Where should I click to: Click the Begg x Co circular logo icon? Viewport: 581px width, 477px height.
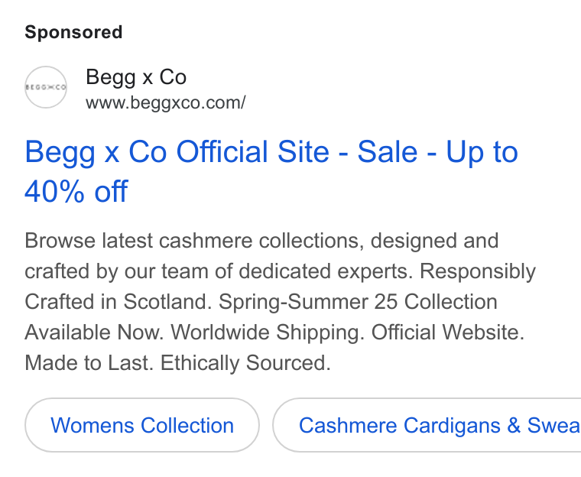pos(46,87)
